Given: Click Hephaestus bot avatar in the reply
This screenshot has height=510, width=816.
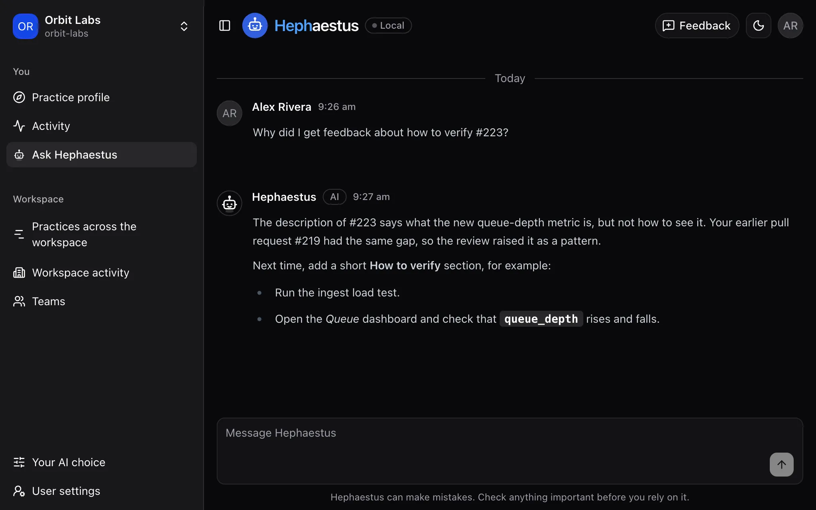Looking at the screenshot, I should pos(229,203).
